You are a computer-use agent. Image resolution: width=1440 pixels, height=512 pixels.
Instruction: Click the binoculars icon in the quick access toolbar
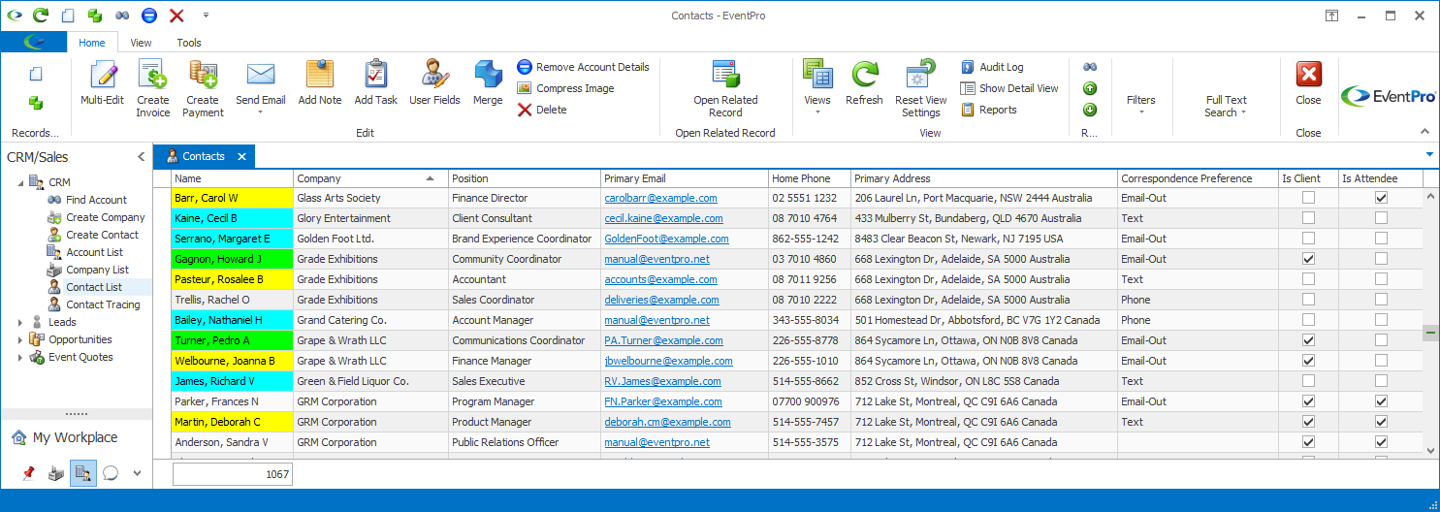coord(121,15)
